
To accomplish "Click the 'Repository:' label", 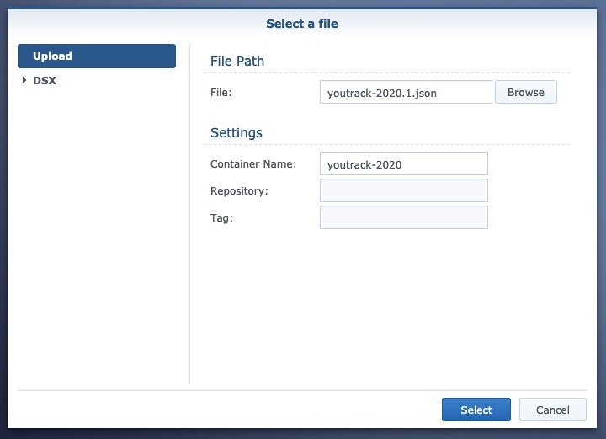I will pos(239,191).
